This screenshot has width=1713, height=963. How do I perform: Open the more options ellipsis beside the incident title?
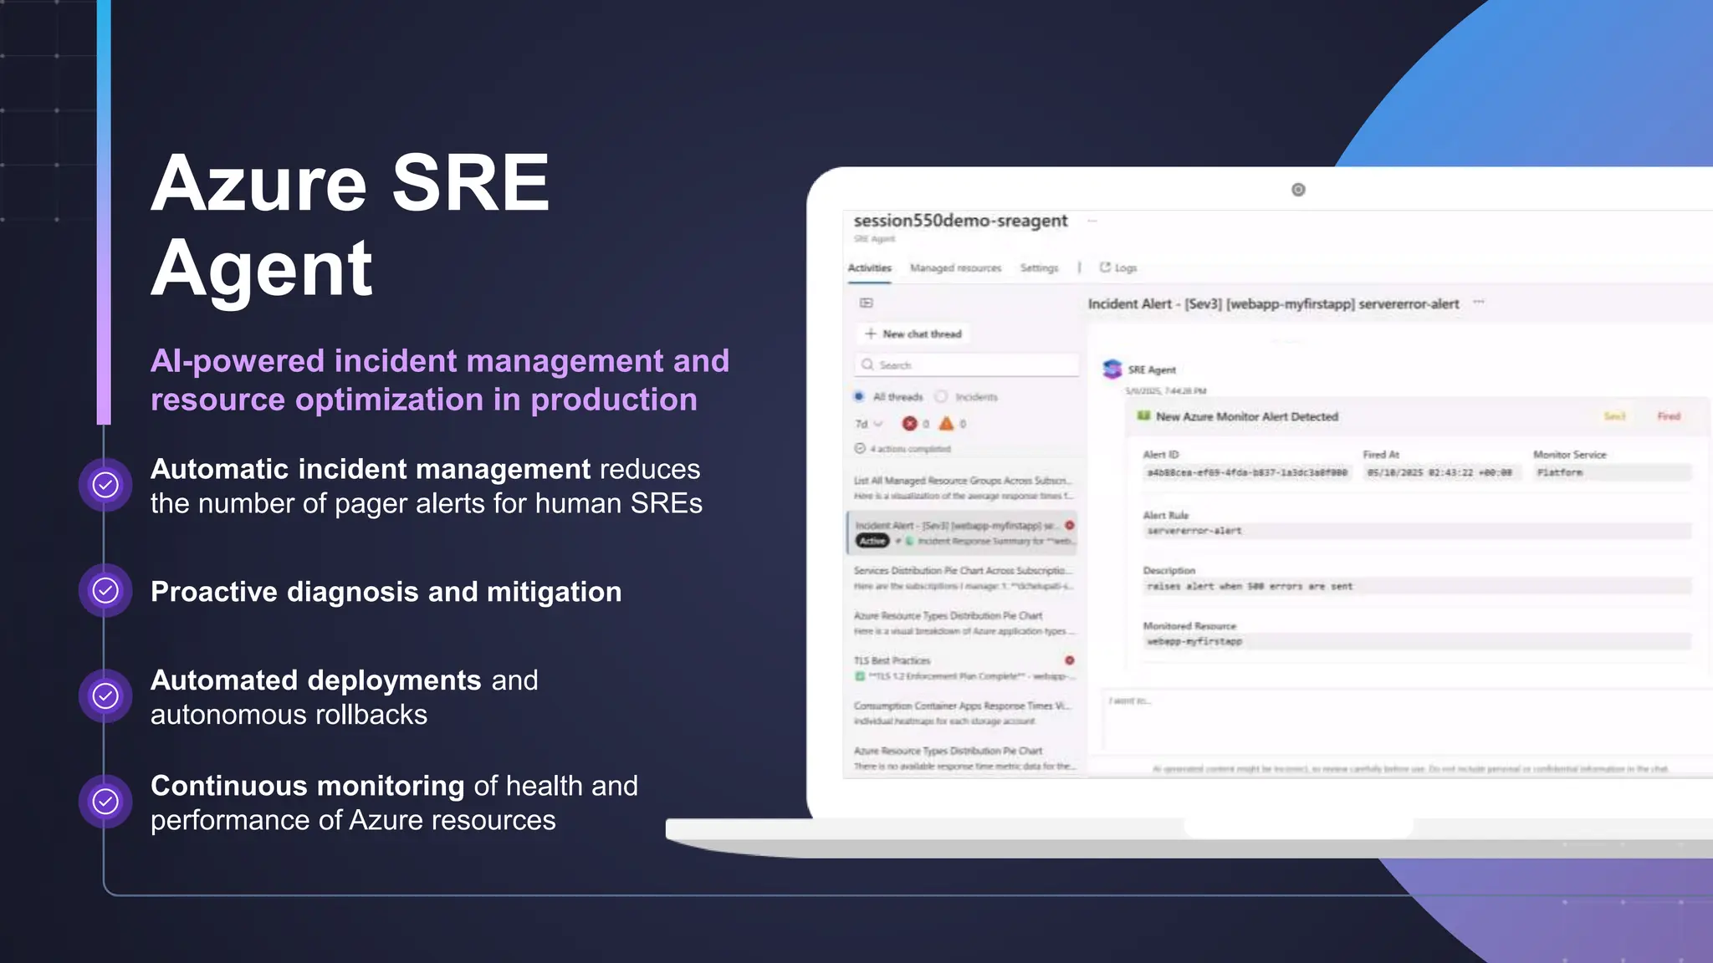(1479, 303)
